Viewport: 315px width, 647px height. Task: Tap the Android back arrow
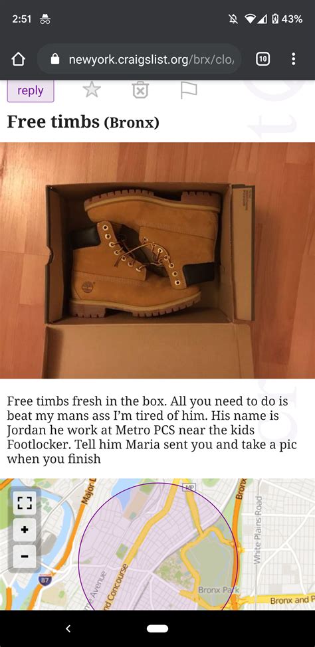coord(68,628)
